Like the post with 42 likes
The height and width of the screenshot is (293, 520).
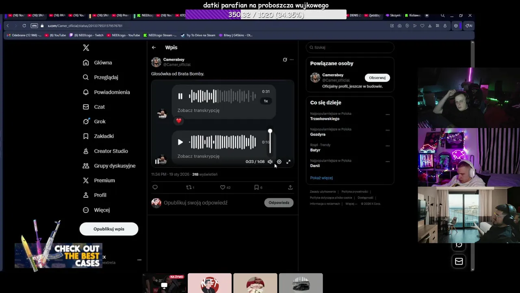(225, 187)
